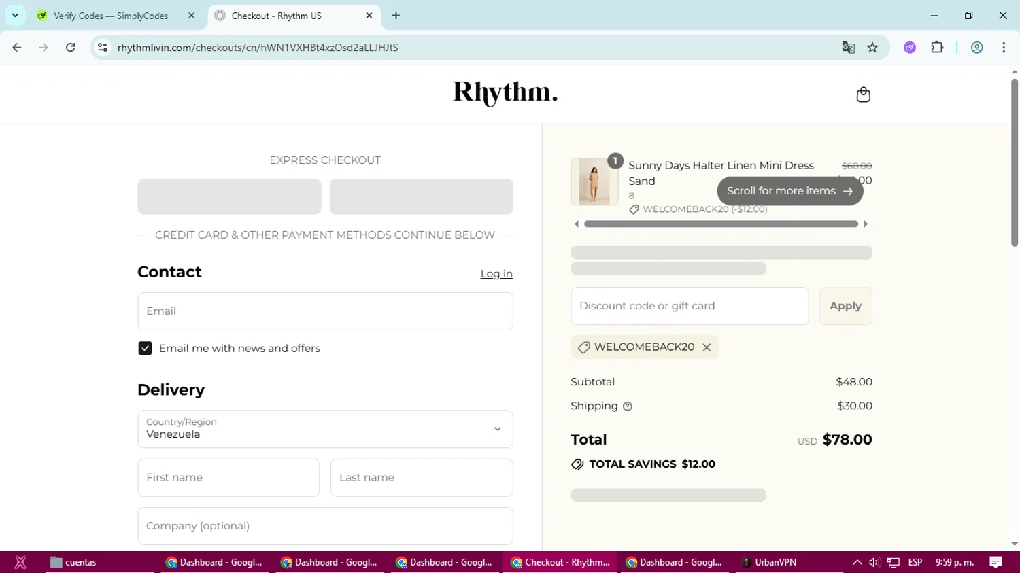Focus the Last name field
The height and width of the screenshot is (573, 1020).
pyautogui.click(x=422, y=478)
